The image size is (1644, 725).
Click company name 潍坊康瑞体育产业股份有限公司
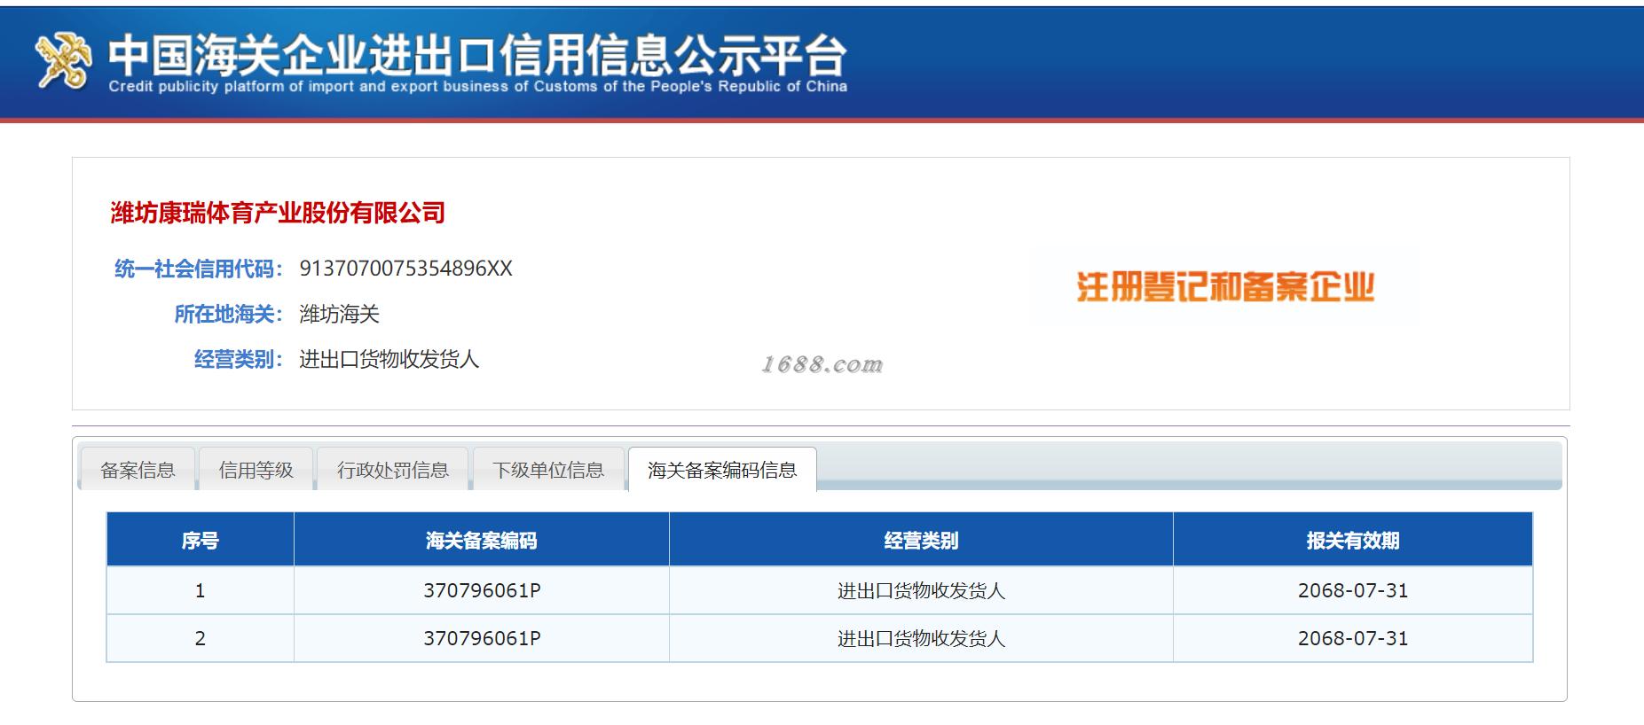(278, 213)
